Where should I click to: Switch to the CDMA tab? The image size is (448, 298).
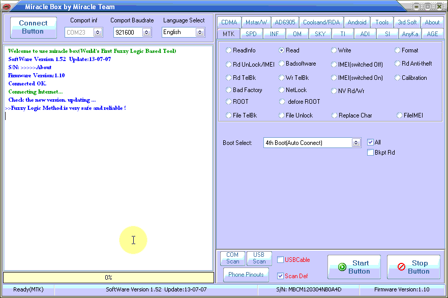click(229, 22)
